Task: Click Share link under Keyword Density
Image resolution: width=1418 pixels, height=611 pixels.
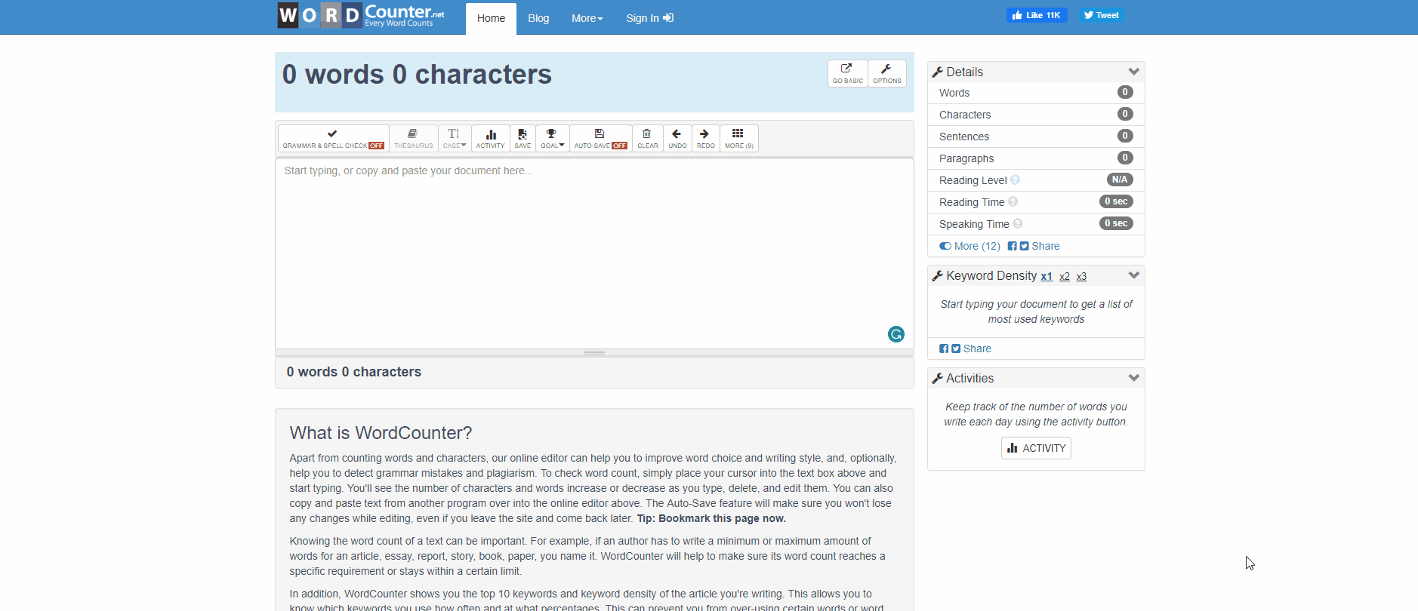Action: point(977,348)
